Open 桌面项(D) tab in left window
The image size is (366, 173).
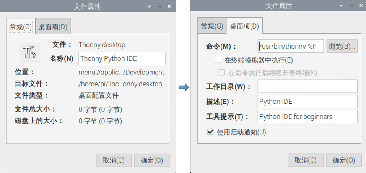(53, 27)
